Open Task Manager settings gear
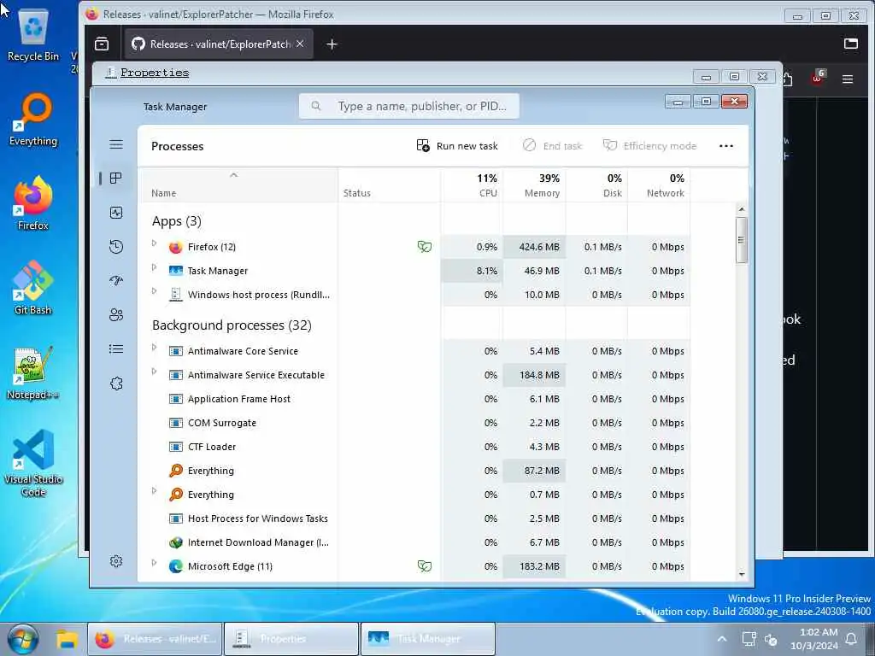 [116, 561]
